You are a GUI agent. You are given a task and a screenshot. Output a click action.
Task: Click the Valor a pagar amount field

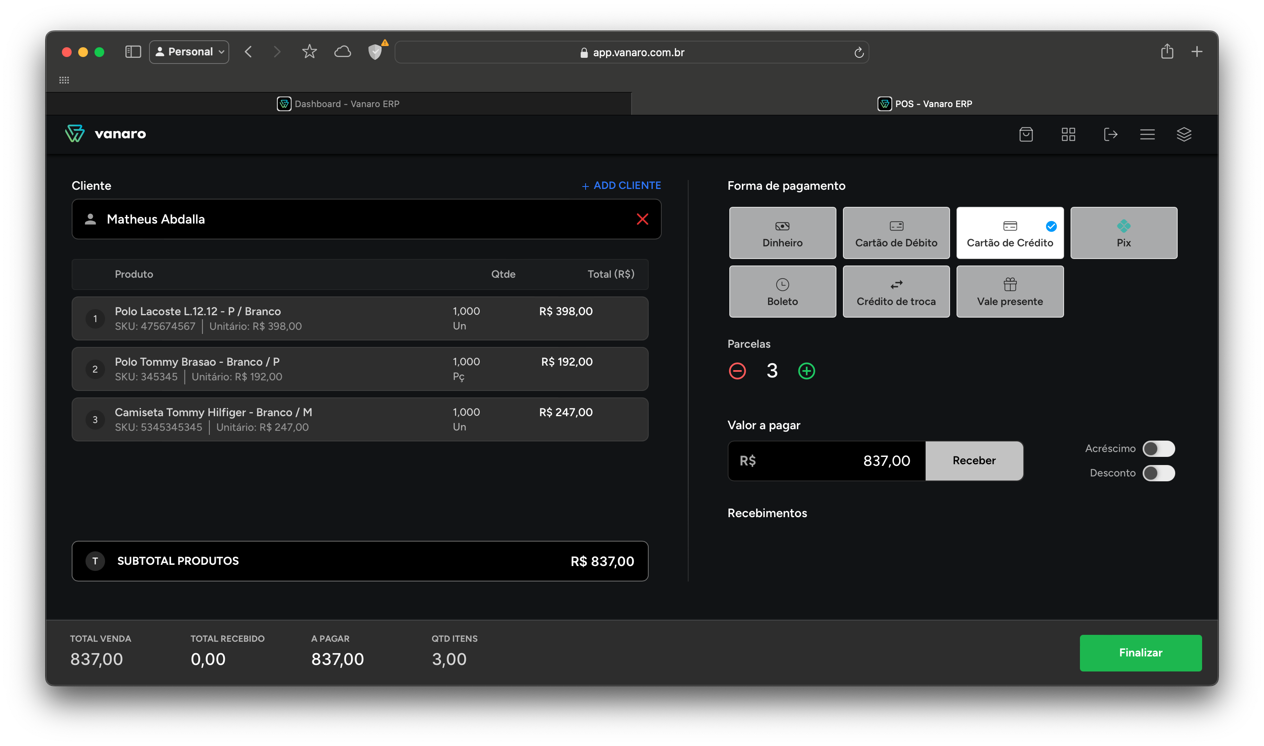click(x=826, y=461)
